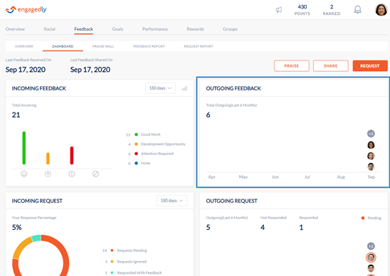Toggle Attention Required legend dot

(x=136, y=154)
